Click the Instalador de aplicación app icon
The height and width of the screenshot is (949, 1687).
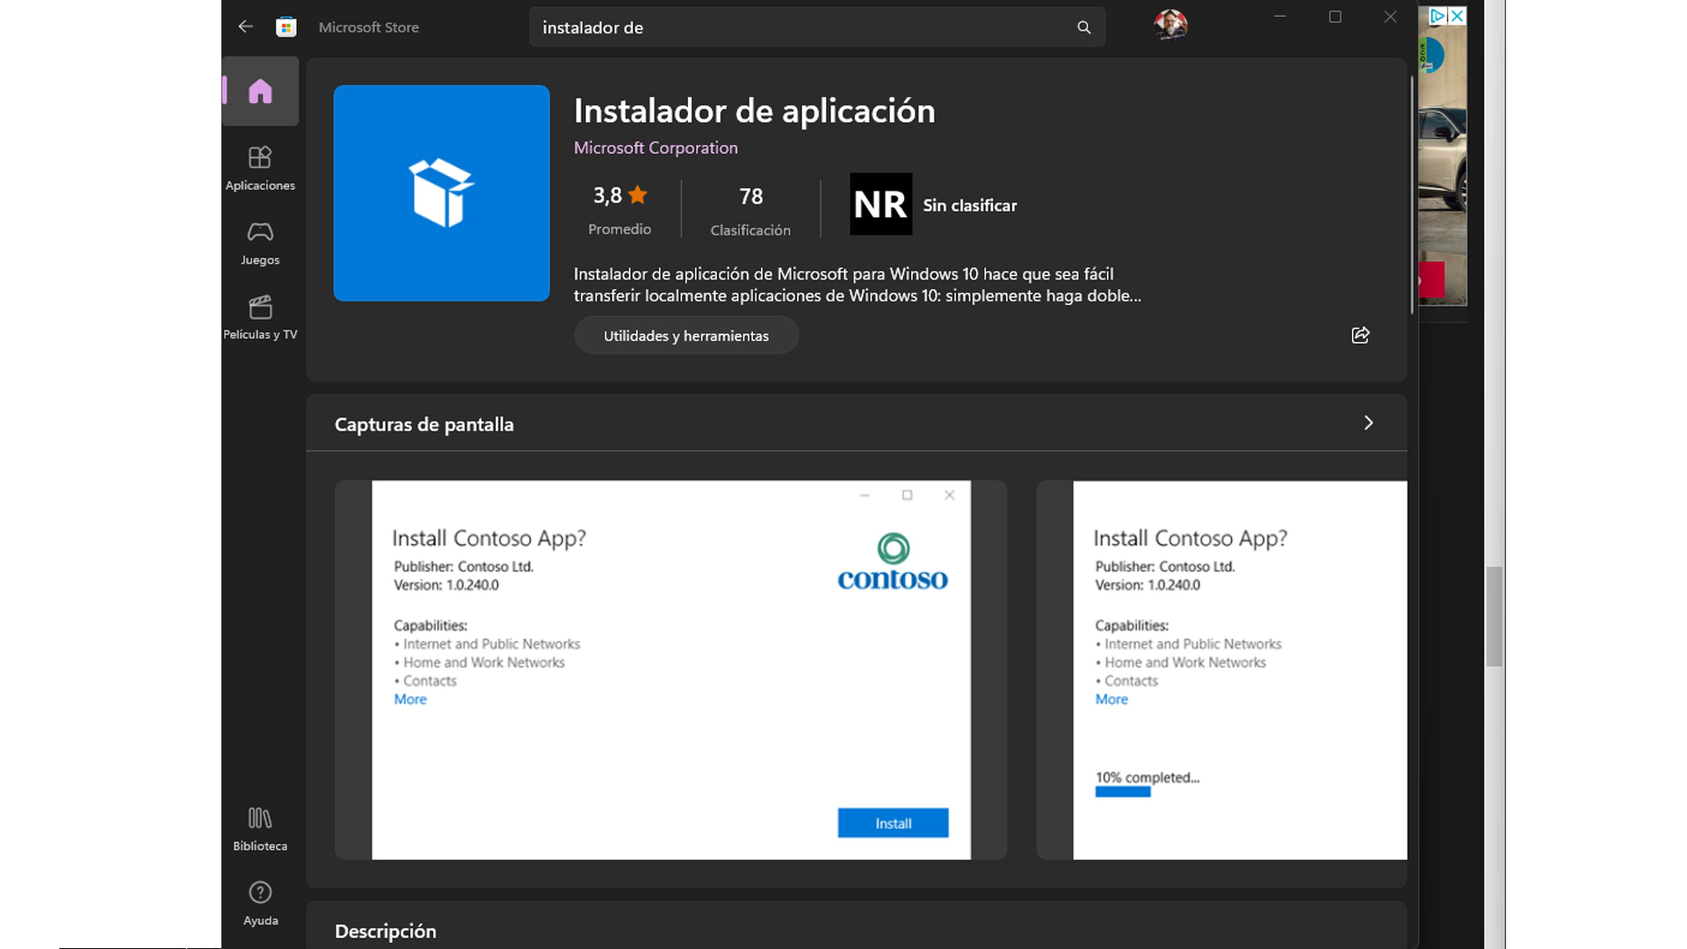click(442, 193)
